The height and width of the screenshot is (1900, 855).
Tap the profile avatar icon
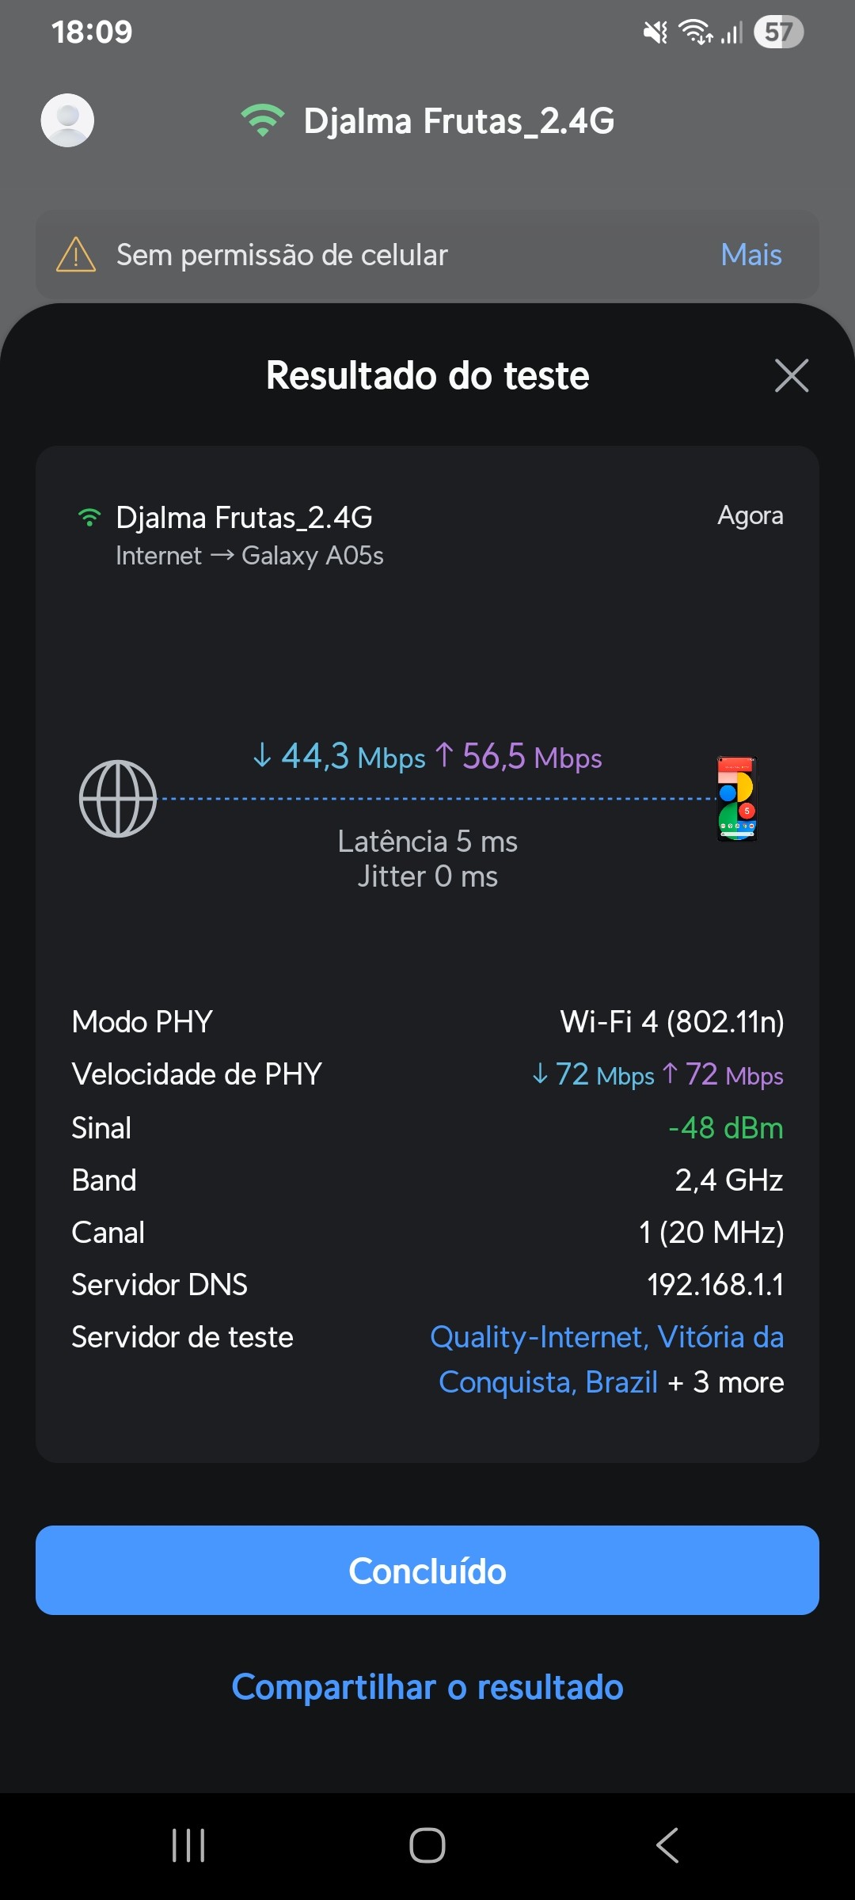67,120
